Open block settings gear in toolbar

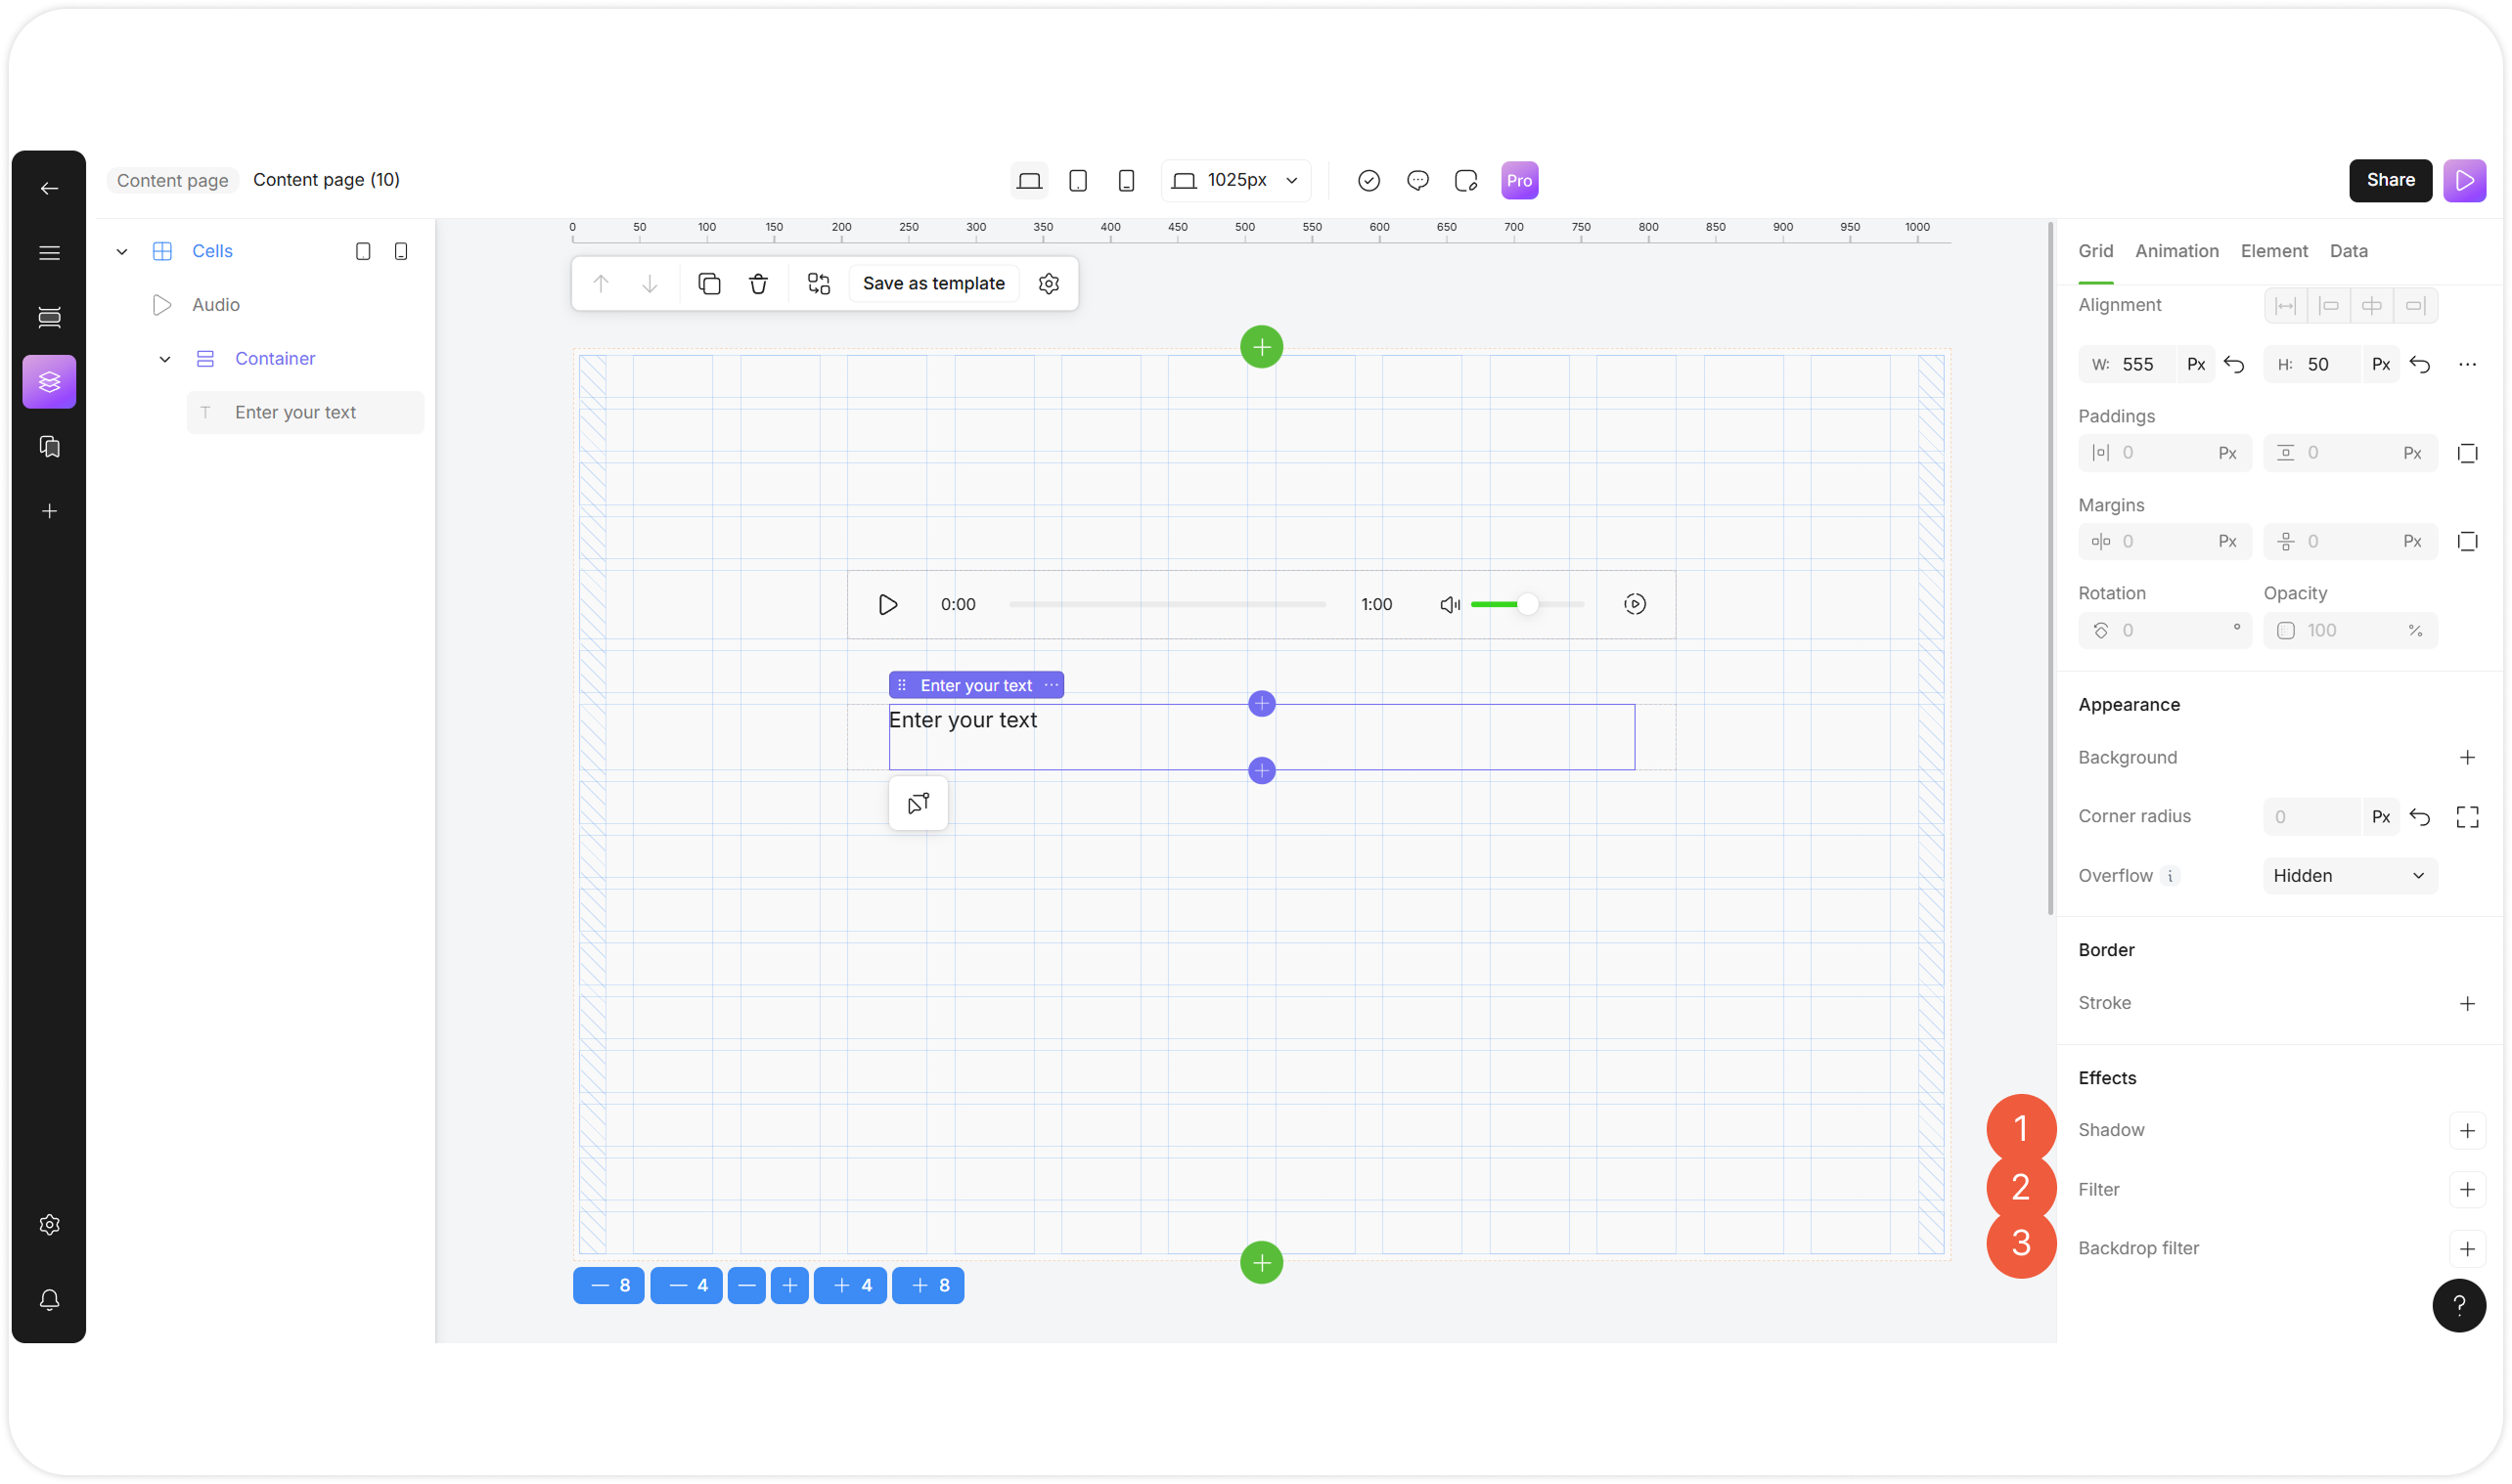(1049, 284)
